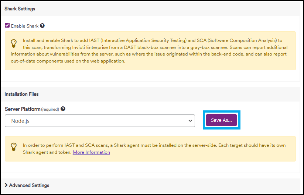Click the Advanced Settings label text
Image resolution: width=304 pixels, height=195 pixels.
(x=29, y=185)
